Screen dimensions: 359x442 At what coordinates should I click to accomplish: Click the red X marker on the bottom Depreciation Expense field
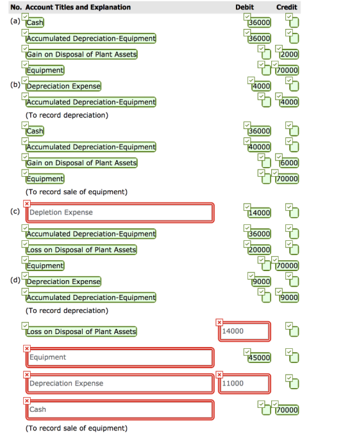click(x=27, y=375)
